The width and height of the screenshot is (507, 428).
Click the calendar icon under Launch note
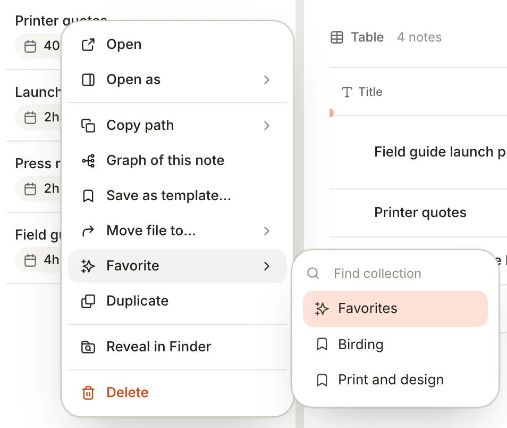tap(30, 117)
